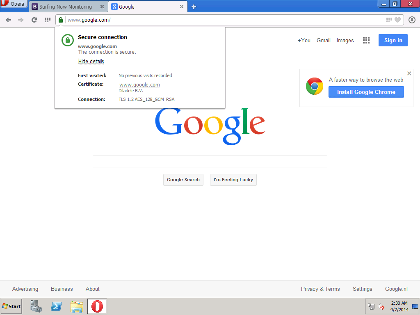Close the Surfing Now Monitoring tab
The height and width of the screenshot is (315, 420).
point(102,7)
